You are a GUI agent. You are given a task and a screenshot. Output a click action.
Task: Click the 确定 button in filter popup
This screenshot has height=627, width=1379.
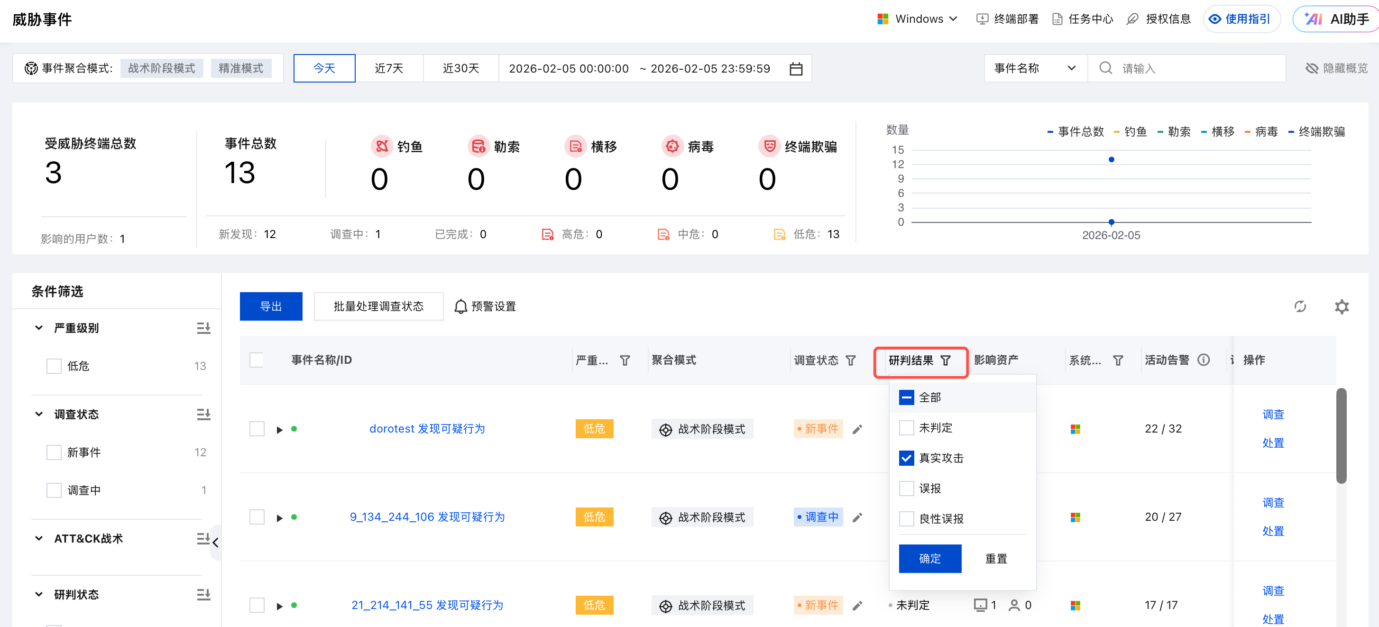tap(929, 558)
